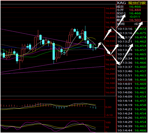Select the MACD -0.10 axis label
The height and width of the screenshot is (133, 148).
(x=109, y=115)
